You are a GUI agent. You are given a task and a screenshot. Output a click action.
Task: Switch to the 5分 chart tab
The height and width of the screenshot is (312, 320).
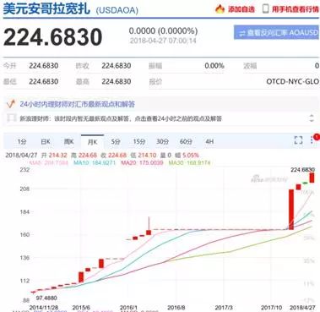point(116,141)
